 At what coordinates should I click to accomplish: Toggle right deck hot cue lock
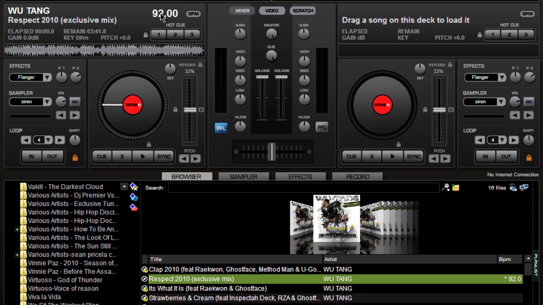480,35
